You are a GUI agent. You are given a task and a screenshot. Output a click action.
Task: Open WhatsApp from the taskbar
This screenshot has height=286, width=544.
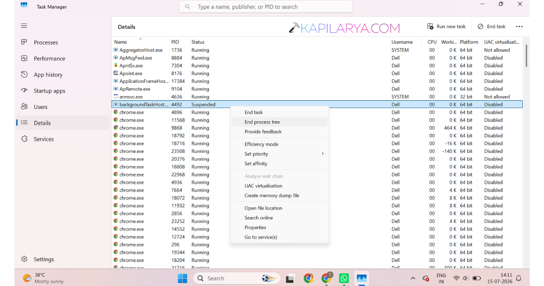click(x=344, y=278)
